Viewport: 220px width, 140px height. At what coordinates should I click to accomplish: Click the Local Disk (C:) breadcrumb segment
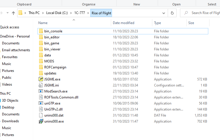pos(57,13)
